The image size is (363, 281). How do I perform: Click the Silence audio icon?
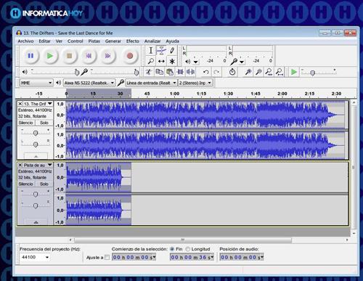tap(191, 72)
